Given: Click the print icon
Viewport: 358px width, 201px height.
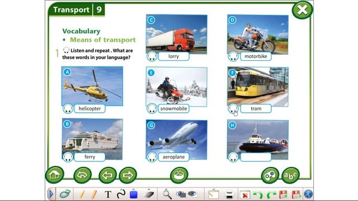Looking at the screenshot, I should click(229, 195).
